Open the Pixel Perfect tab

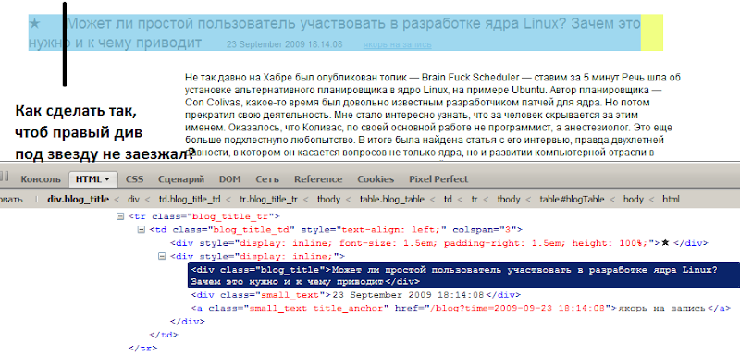click(x=438, y=179)
